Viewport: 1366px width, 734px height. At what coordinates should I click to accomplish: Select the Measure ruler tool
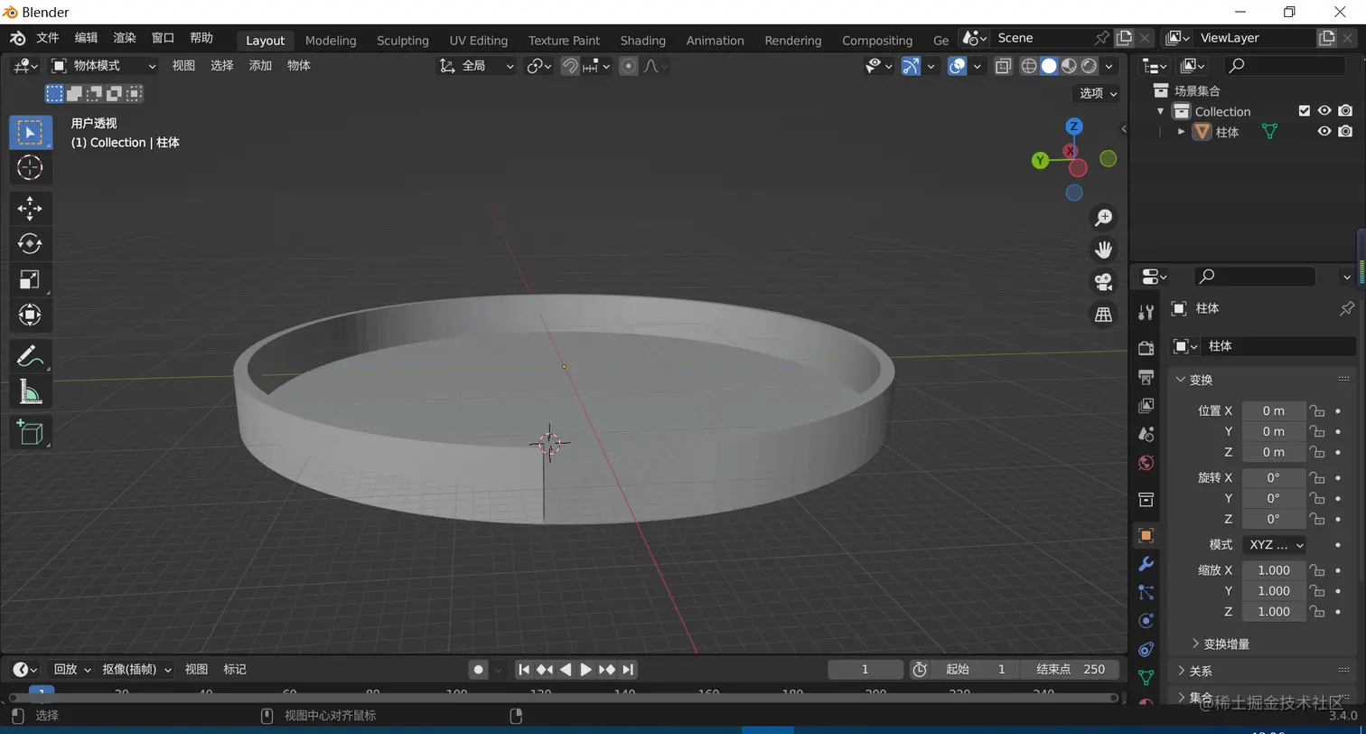[x=30, y=391]
